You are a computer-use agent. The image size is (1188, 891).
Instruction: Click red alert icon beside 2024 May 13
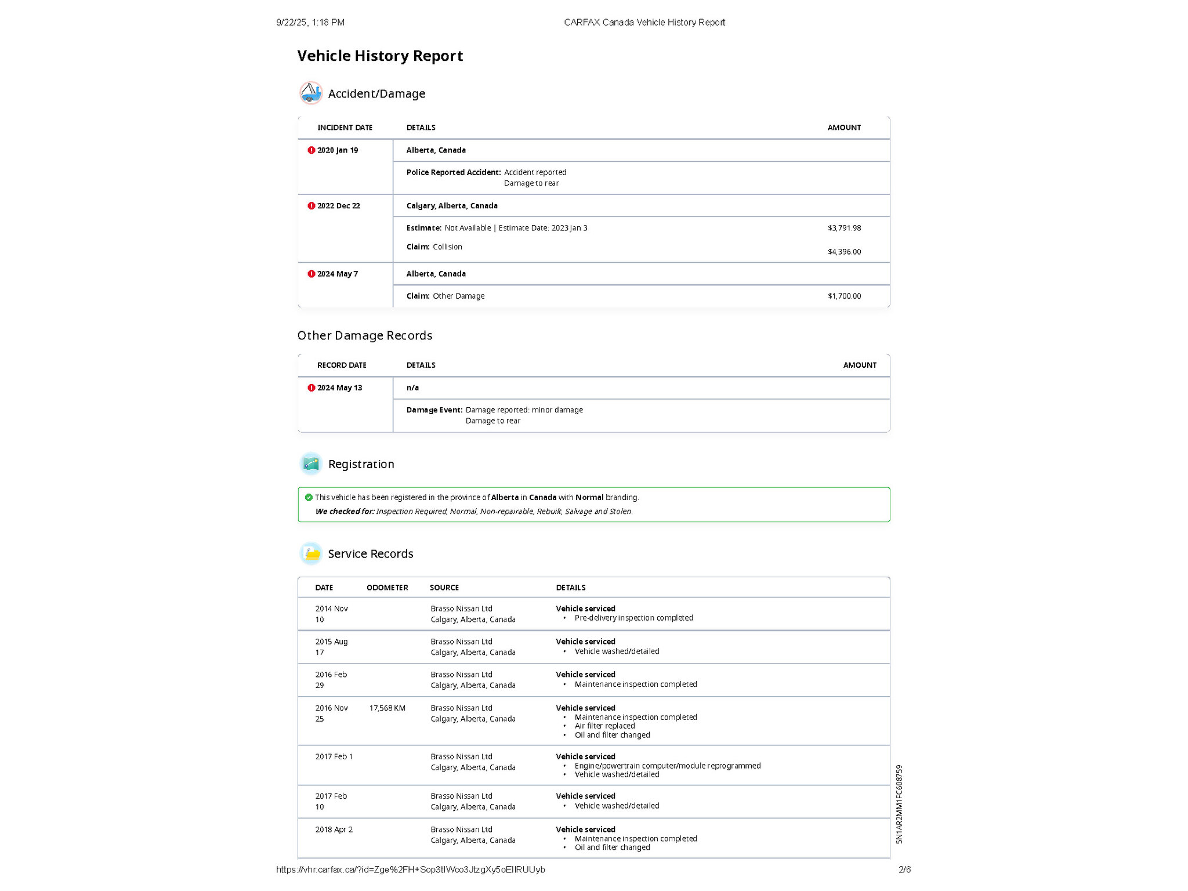(x=312, y=388)
